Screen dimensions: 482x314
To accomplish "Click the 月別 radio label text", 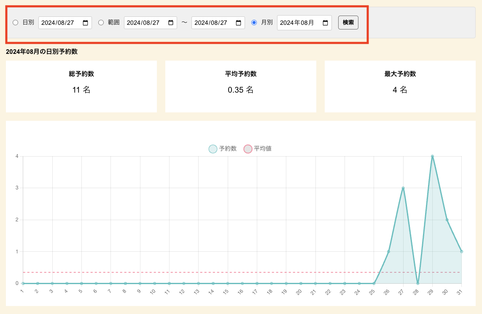I will pyautogui.click(x=267, y=22).
